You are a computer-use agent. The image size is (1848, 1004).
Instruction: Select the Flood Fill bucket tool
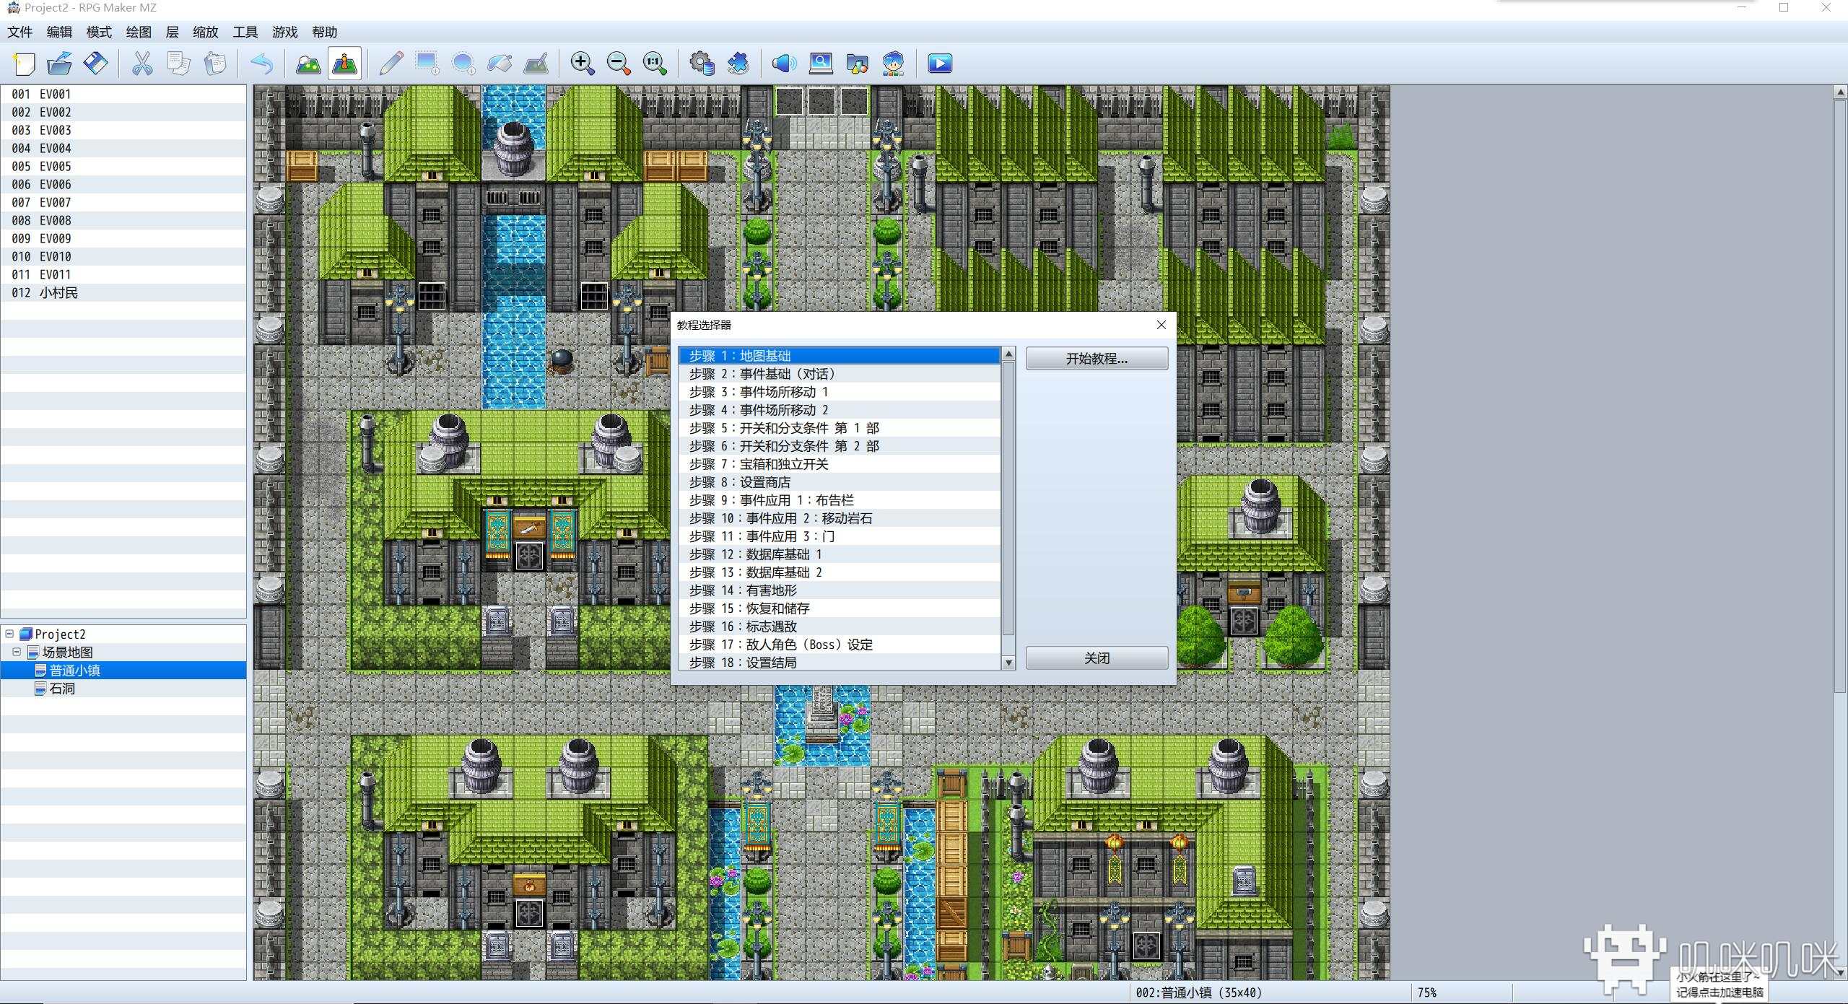tap(500, 64)
